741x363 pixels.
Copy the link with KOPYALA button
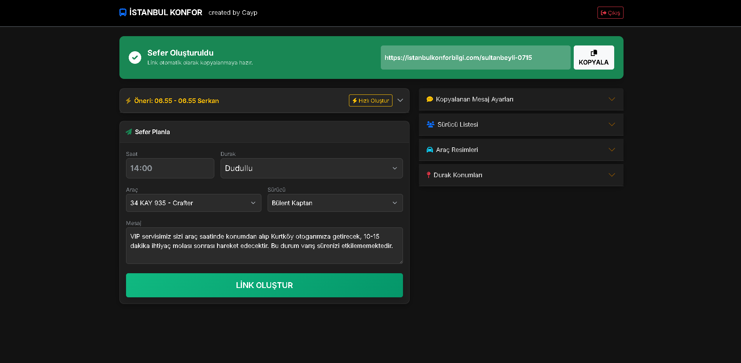pos(594,58)
